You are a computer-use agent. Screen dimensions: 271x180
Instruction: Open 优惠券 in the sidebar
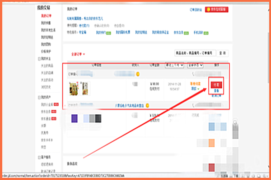(x=45, y=133)
